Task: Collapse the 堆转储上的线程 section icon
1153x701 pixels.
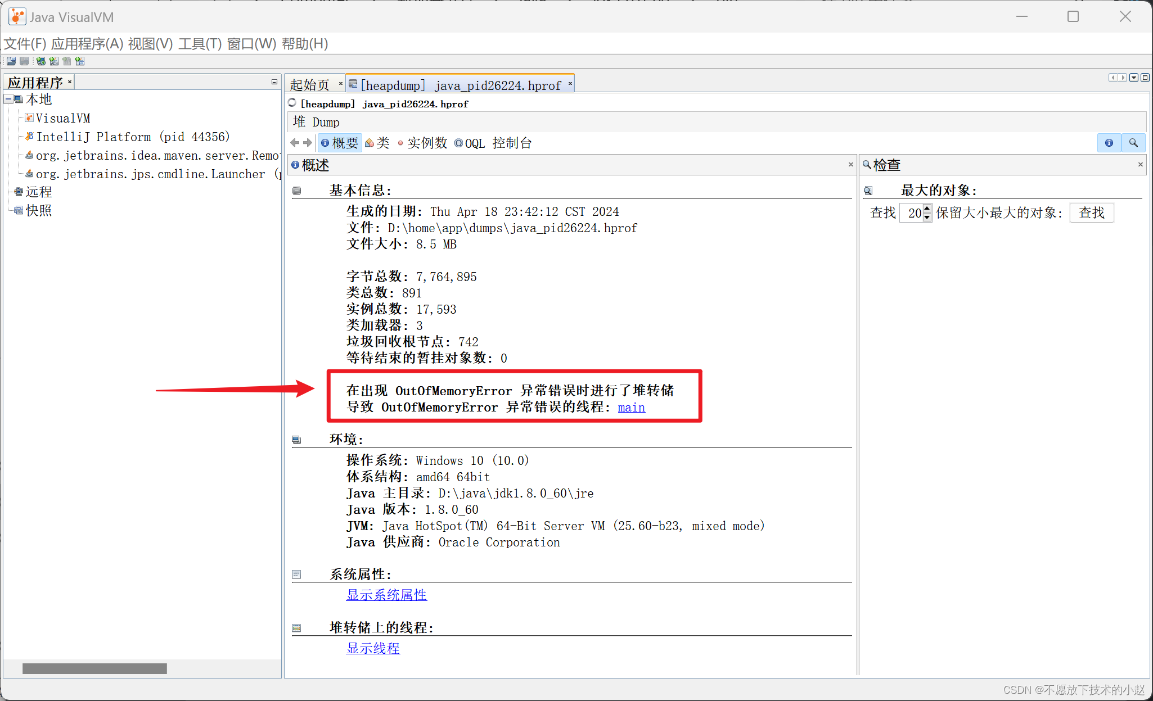Action: pos(296,628)
